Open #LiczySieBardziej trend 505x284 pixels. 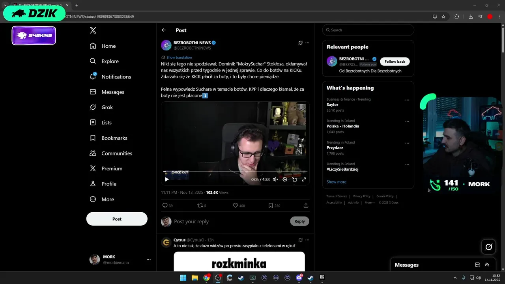click(342, 169)
